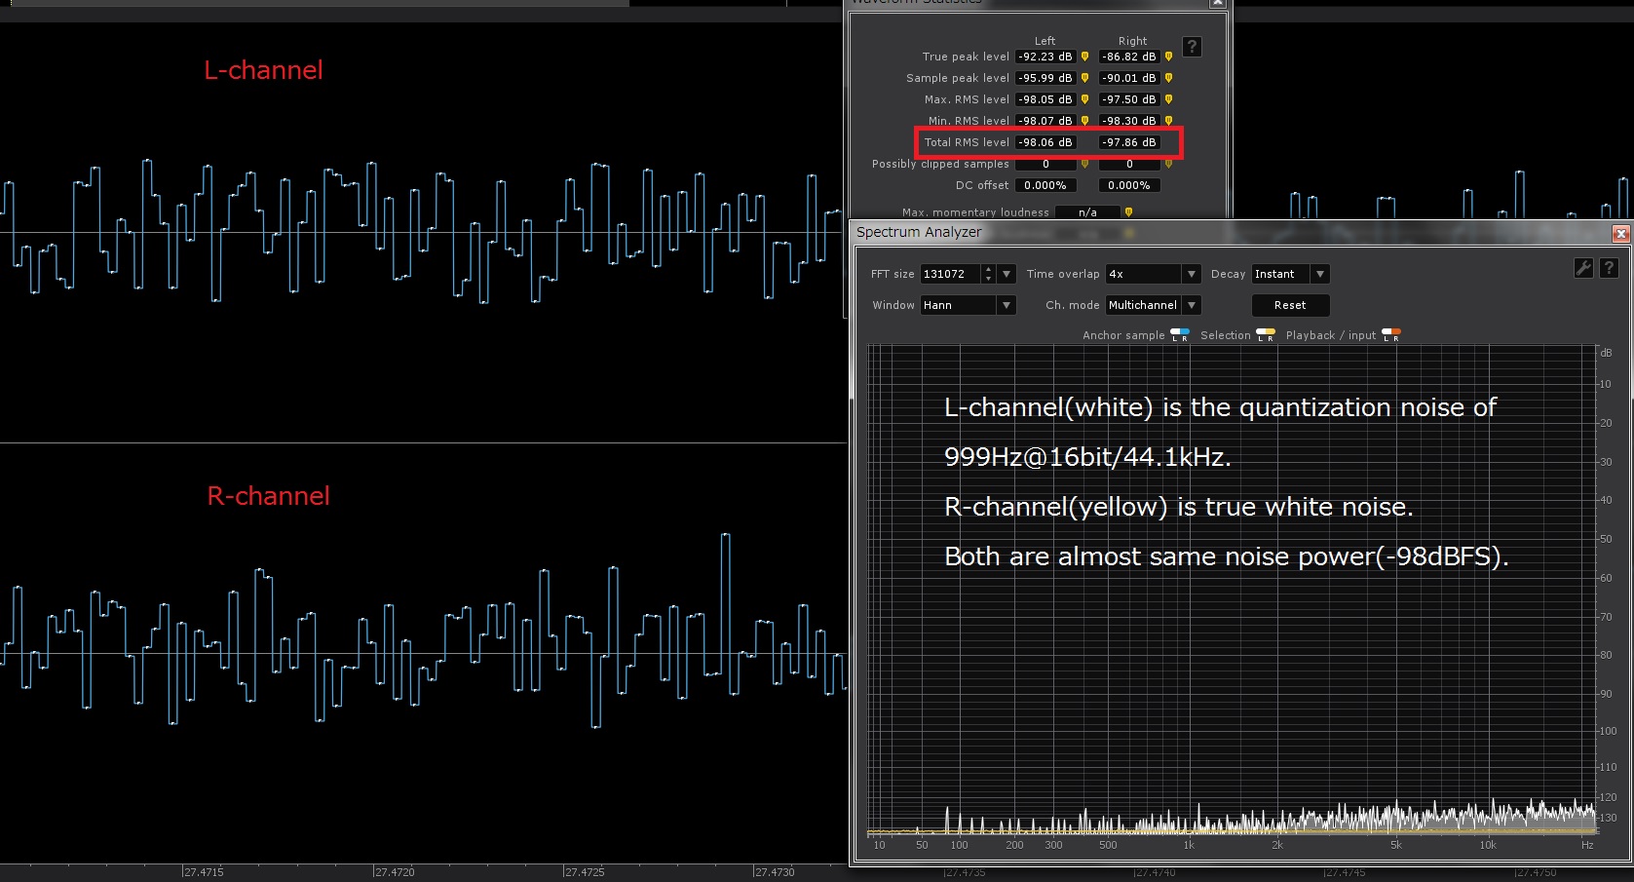Click timeline marker 27.4715
This screenshot has width=1634, height=882.
[203, 872]
